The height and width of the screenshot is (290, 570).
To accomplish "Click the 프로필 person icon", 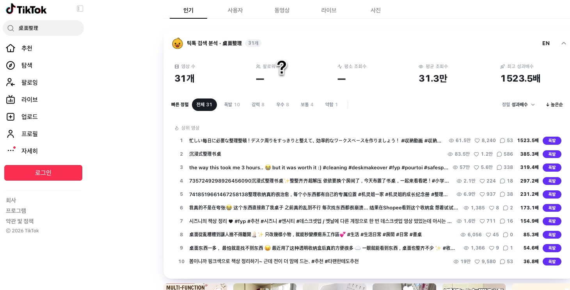I will point(11,134).
